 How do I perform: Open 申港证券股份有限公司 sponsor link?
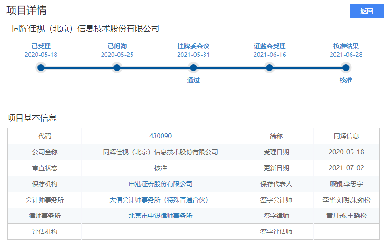(160, 184)
